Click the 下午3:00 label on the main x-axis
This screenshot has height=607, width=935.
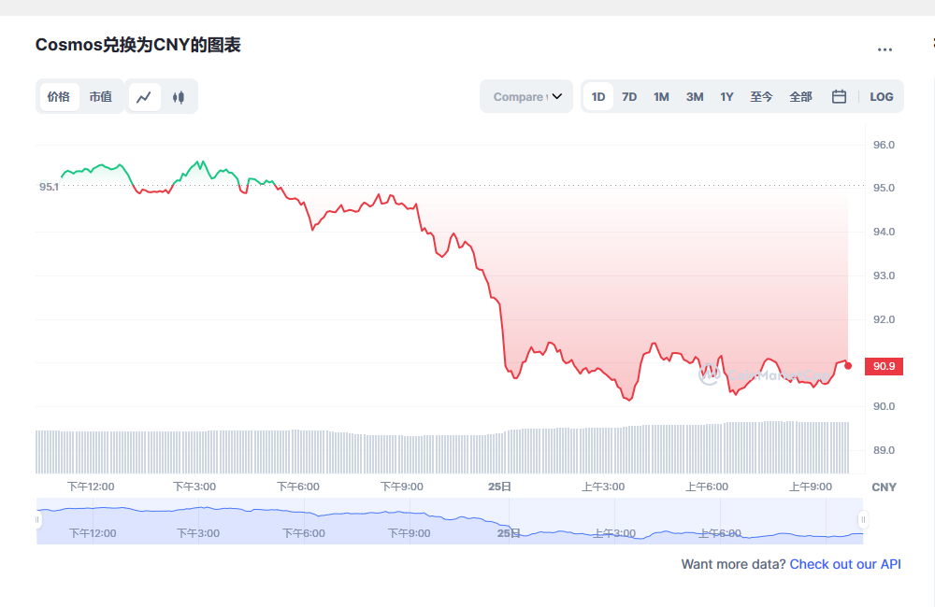pos(194,487)
